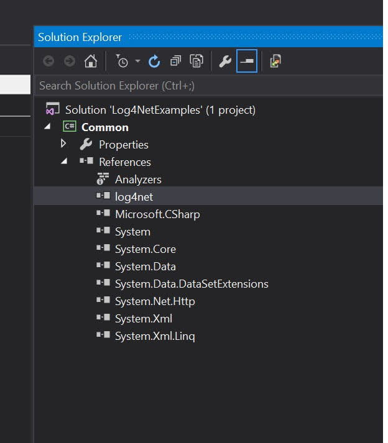Collapse the References node
388x443 pixels.
coord(64,161)
